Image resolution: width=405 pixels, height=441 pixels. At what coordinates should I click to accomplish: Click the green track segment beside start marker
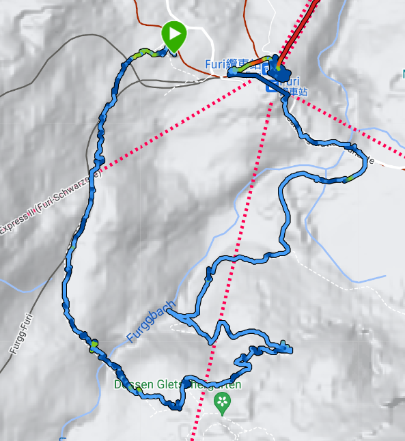pyautogui.click(x=149, y=53)
